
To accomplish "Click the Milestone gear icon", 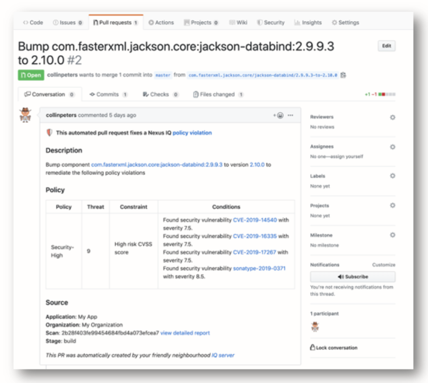I will [392, 235].
